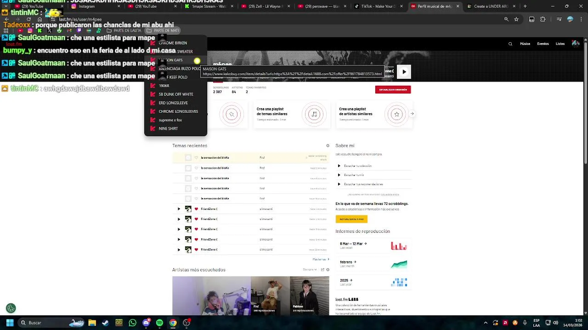Switch to the 1mape Stream tab

point(209,6)
